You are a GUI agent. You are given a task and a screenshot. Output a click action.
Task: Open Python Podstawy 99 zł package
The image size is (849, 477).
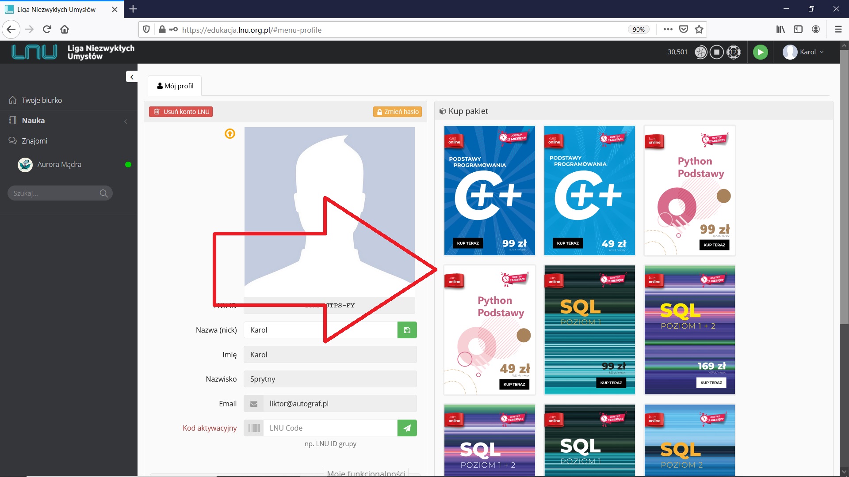point(689,190)
